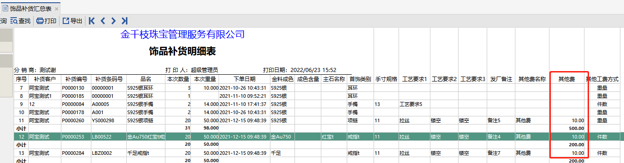Click the 查找 search button
The width and height of the screenshot is (624, 163).
(20, 21)
